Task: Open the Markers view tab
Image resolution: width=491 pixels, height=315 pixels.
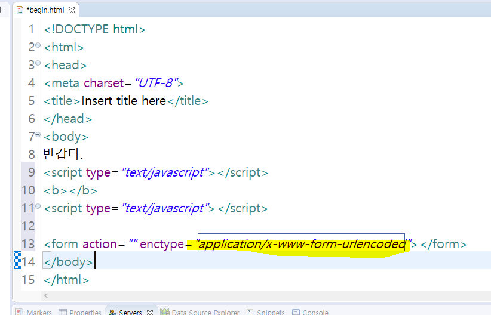Action: [x=33, y=312]
